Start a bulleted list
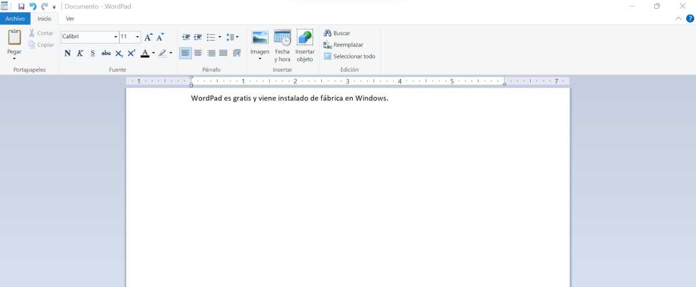 point(211,37)
